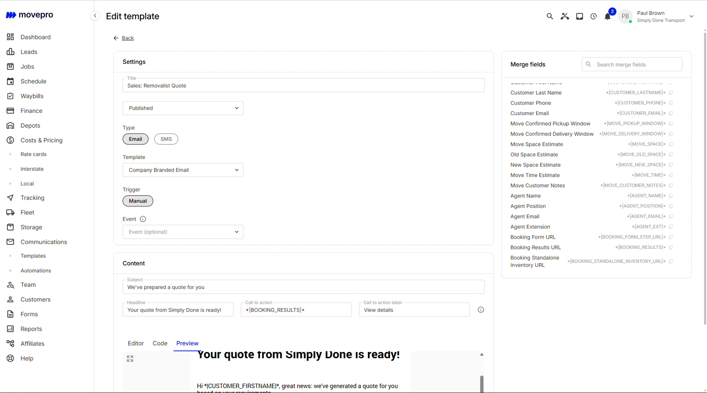
Task: Select the Manual trigger chip
Action: (x=138, y=201)
